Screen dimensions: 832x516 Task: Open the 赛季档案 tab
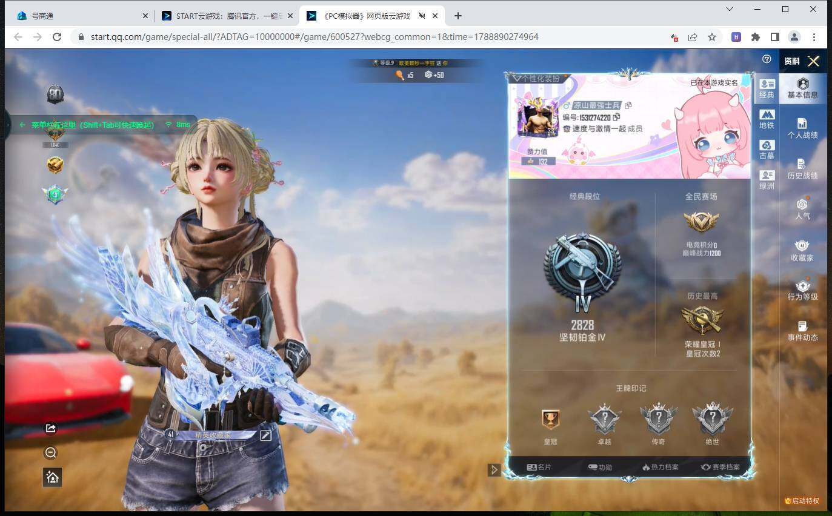click(x=720, y=467)
